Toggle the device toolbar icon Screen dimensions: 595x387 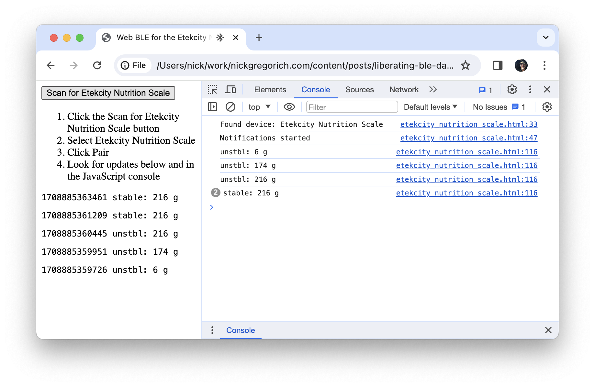pyautogui.click(x=230, y=90)
